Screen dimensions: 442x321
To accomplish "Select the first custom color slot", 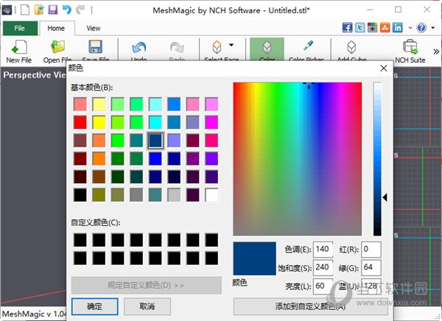I will (x=80, y=240).
